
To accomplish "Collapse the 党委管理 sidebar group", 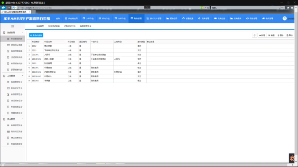I will [x=13, y=33].
